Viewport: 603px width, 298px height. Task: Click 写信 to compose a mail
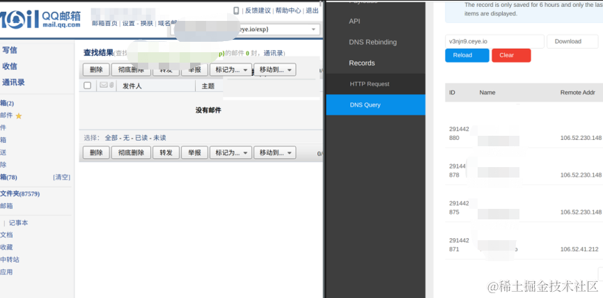10,50
